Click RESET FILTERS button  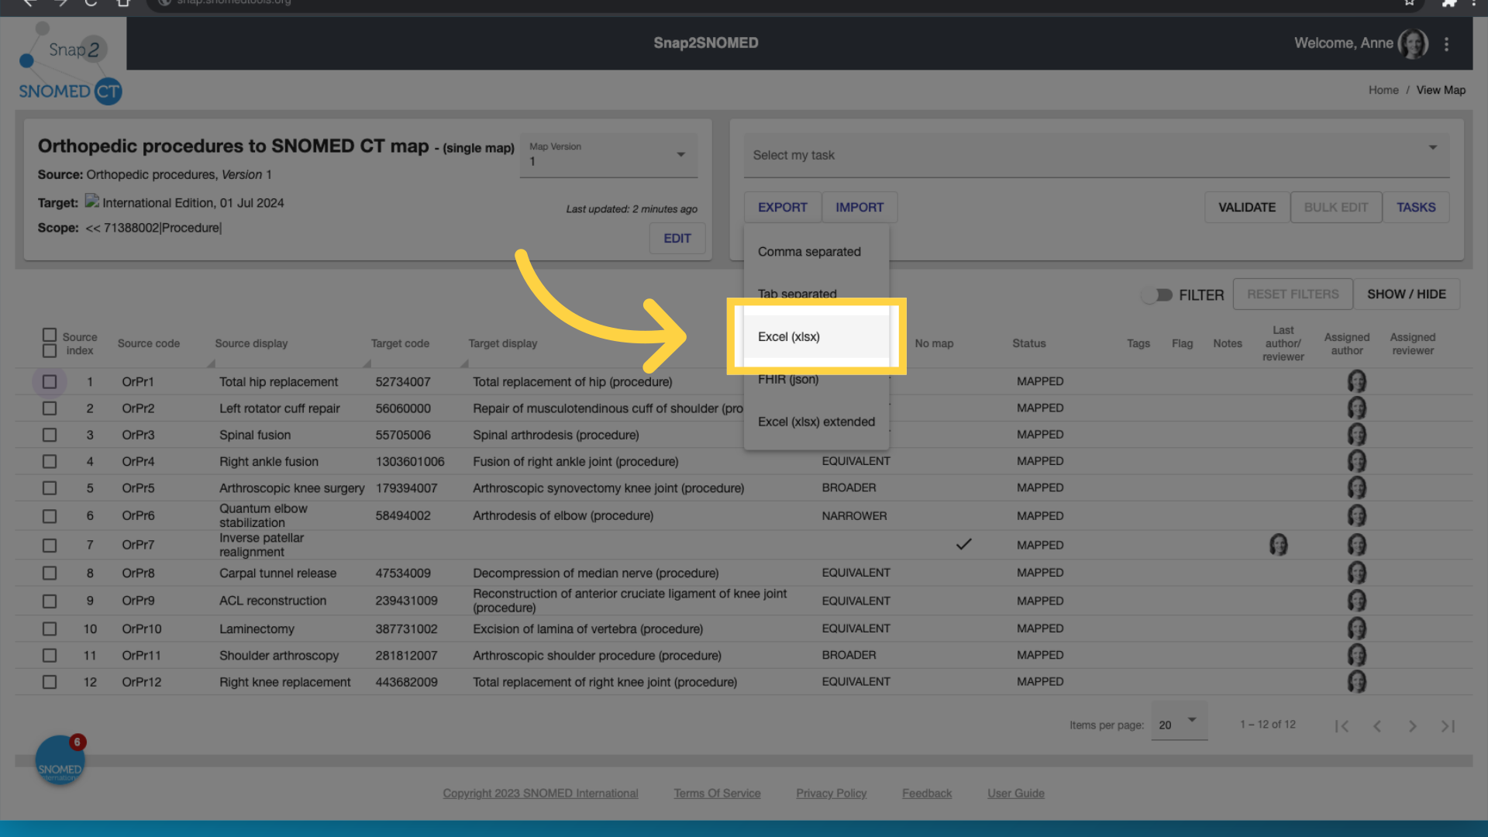1292,294
